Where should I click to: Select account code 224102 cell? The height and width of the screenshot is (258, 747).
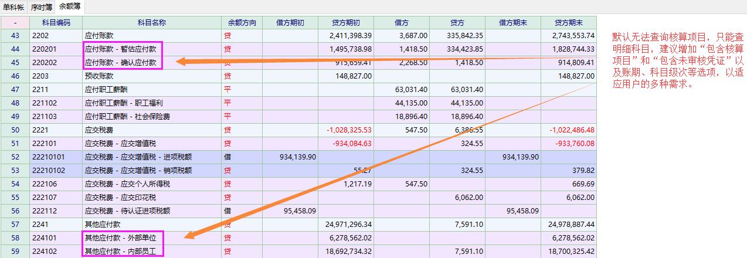pyautogui.click(x=56, y=252)
